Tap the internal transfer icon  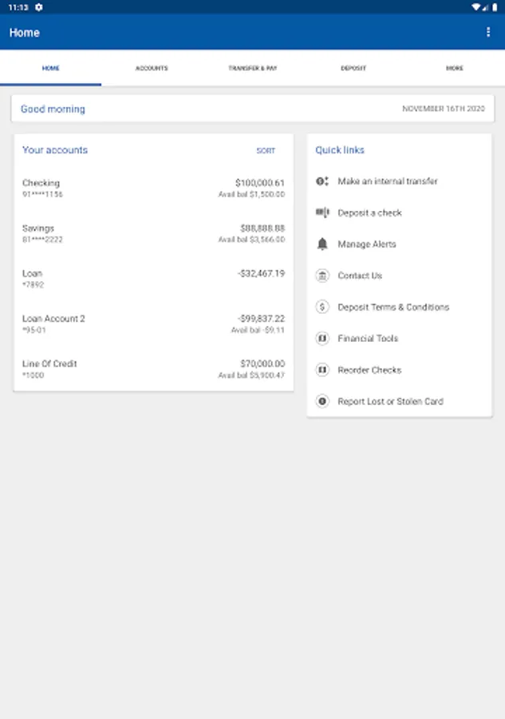pyautogui.click(x=322, y=181)
